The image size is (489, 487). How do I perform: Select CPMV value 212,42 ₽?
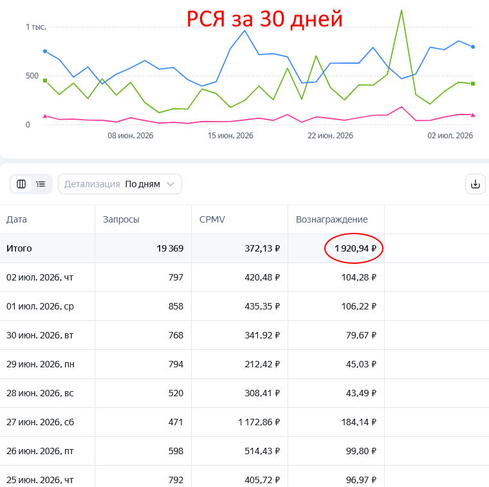(262, 365)
